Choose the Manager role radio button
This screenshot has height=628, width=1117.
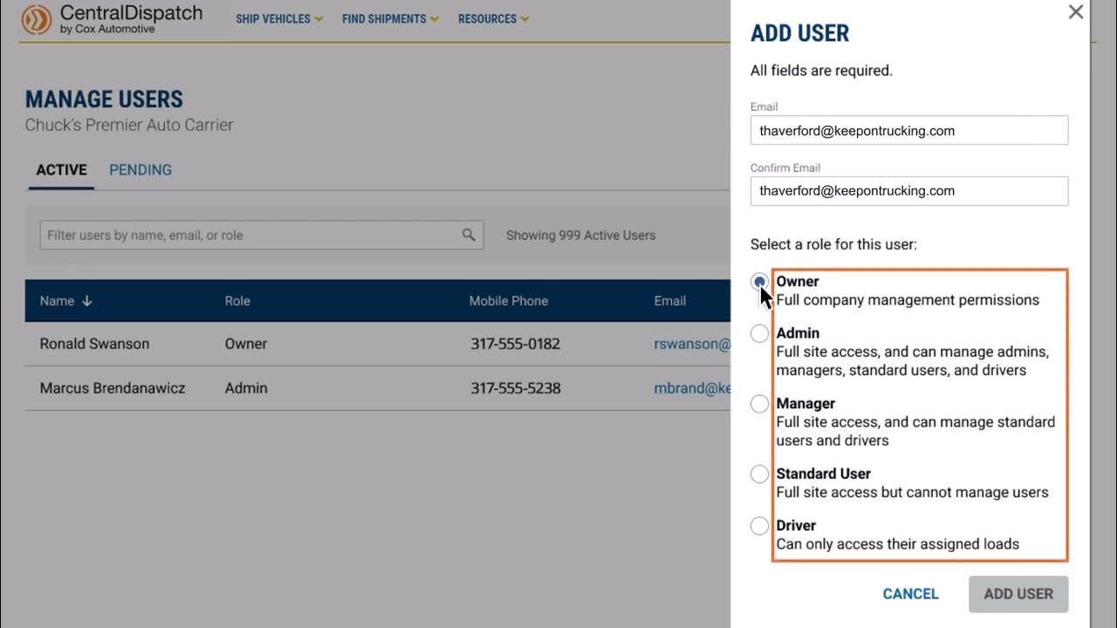(x=759, y=404)
